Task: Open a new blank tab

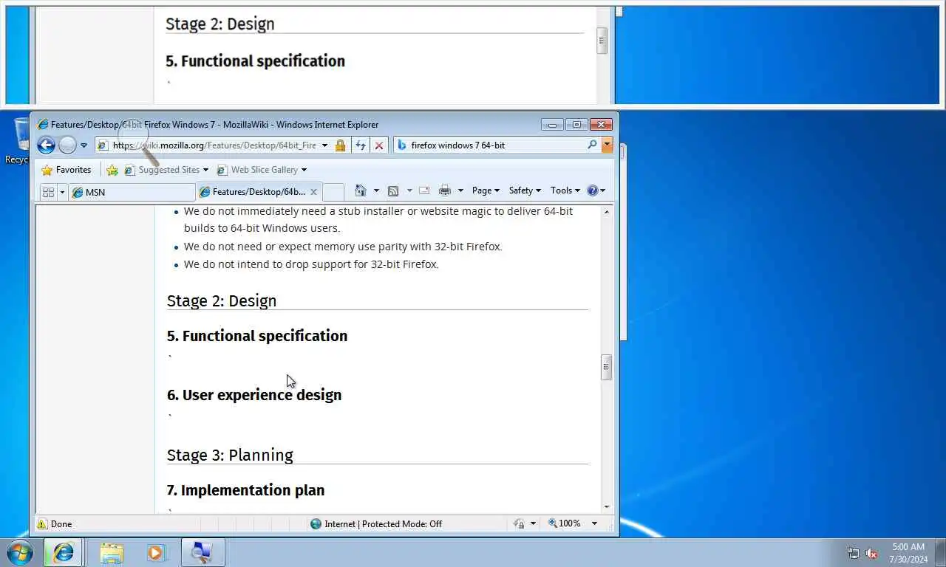Action: click(333, 192)
